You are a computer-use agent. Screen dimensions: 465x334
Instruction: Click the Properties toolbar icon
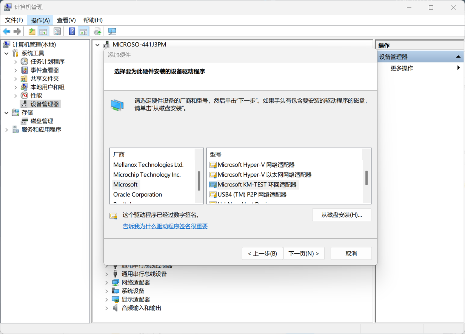[x=57, y=31]
